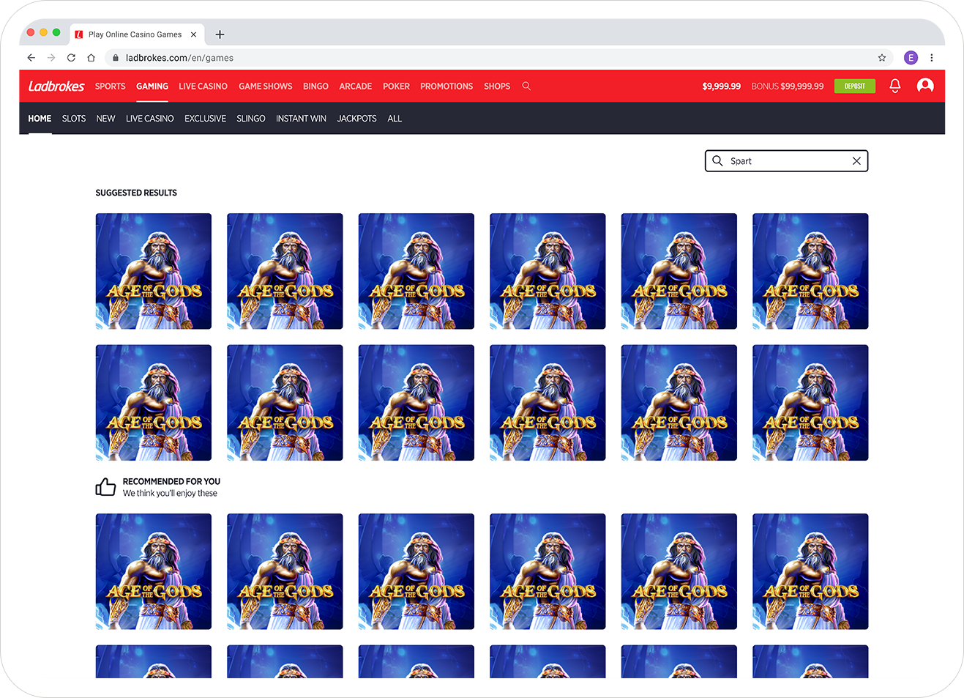Switch to the New sub-tab
The width and height of the screenshot is (964, 698).
105,119
